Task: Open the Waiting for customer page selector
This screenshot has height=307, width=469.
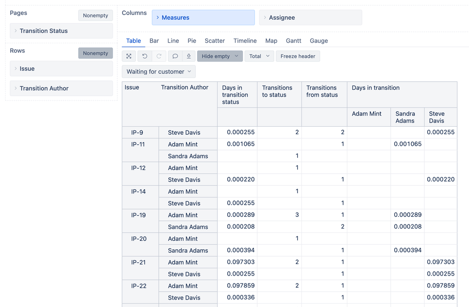Action: pyautogui.click(x=159, y=72)
